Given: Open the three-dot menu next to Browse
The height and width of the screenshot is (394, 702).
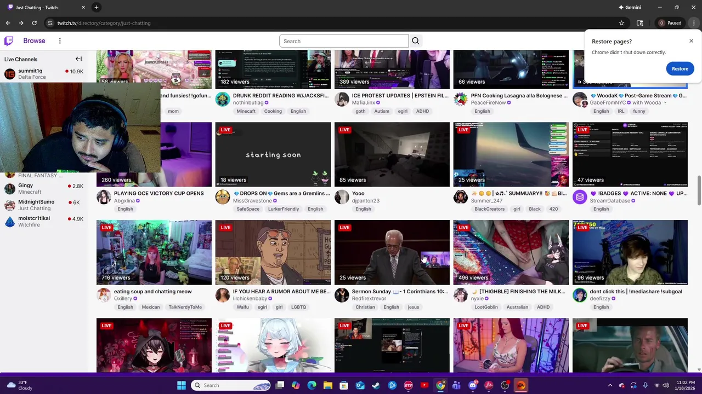Looking at the screenshot, I should [60, 41].
